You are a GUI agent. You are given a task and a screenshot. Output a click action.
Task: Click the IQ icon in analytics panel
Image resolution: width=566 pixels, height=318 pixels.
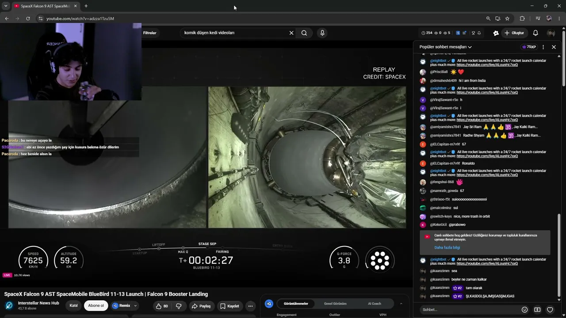[269, 304]
